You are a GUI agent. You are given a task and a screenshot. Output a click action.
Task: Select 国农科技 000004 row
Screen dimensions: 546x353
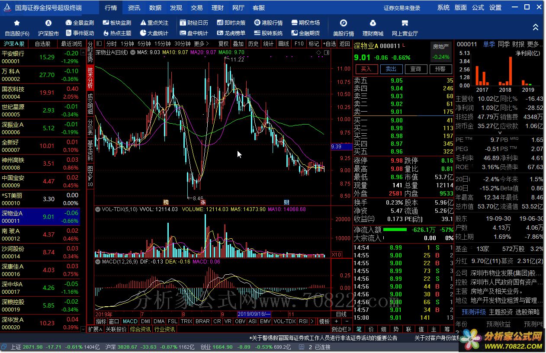40,93
